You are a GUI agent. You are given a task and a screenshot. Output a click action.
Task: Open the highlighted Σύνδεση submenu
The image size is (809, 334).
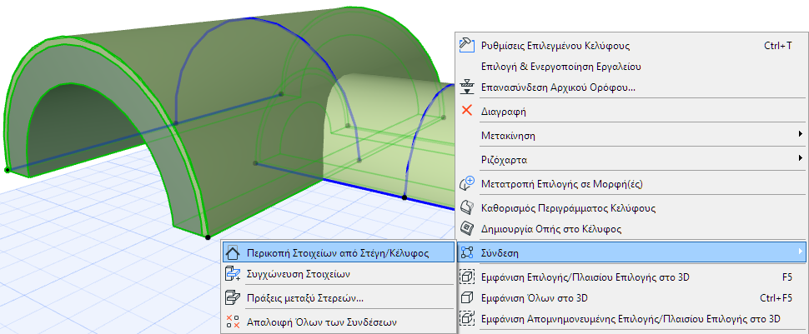(x=631, y=252)
